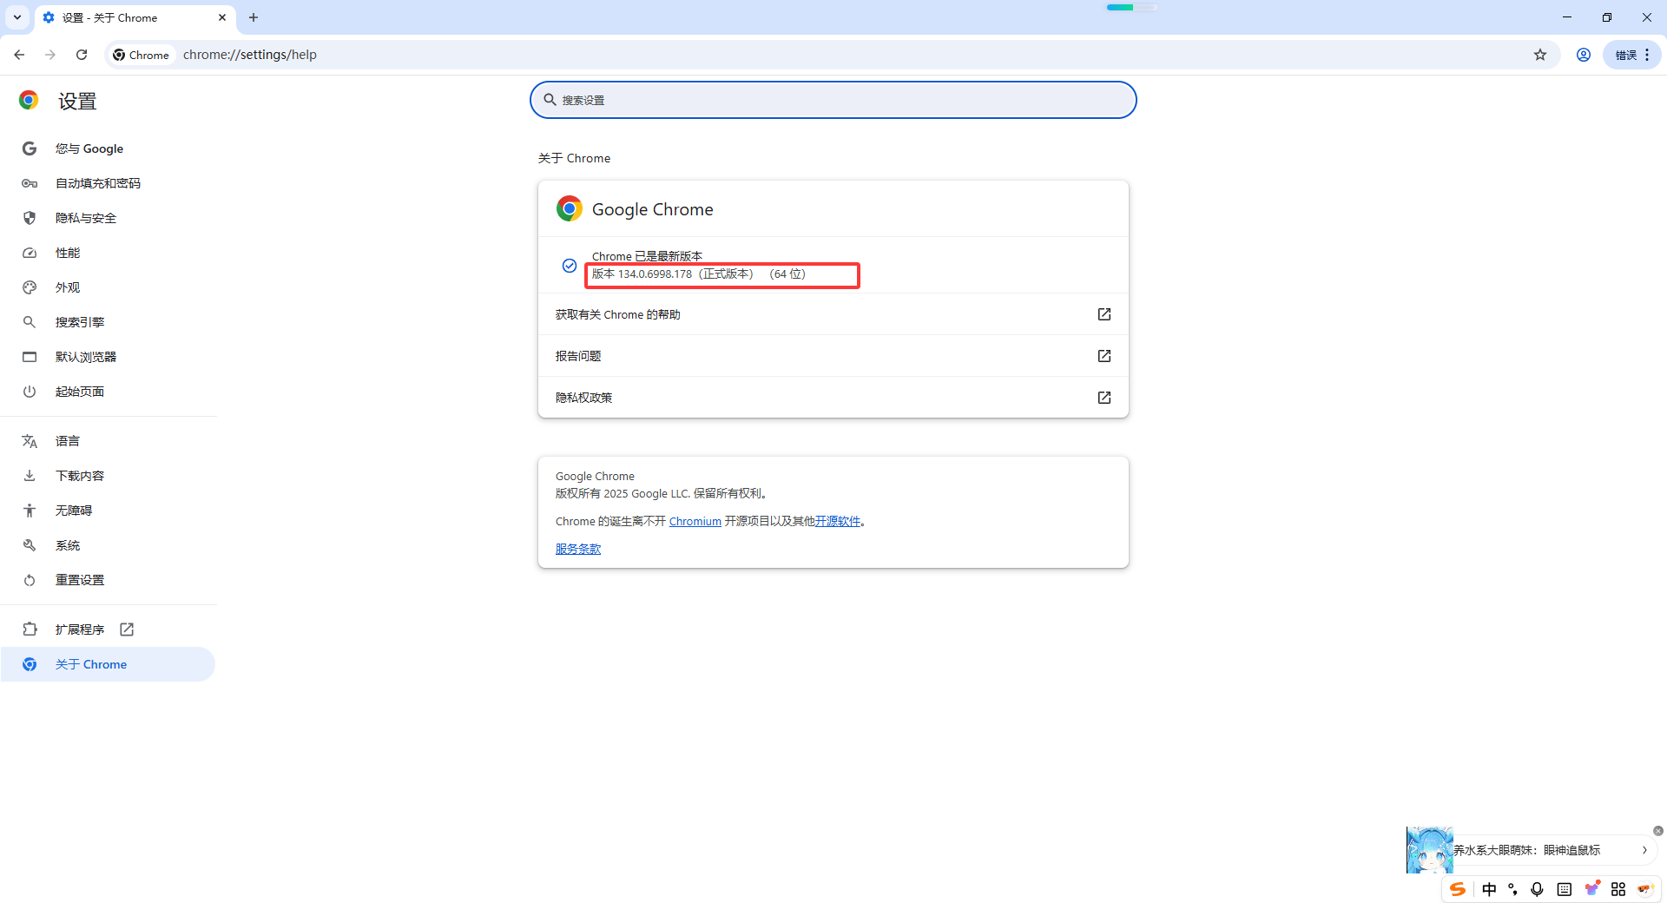Click the Sogou S input method icon
This screenshot has height=903, width=1667.
tap(1458, 889)
